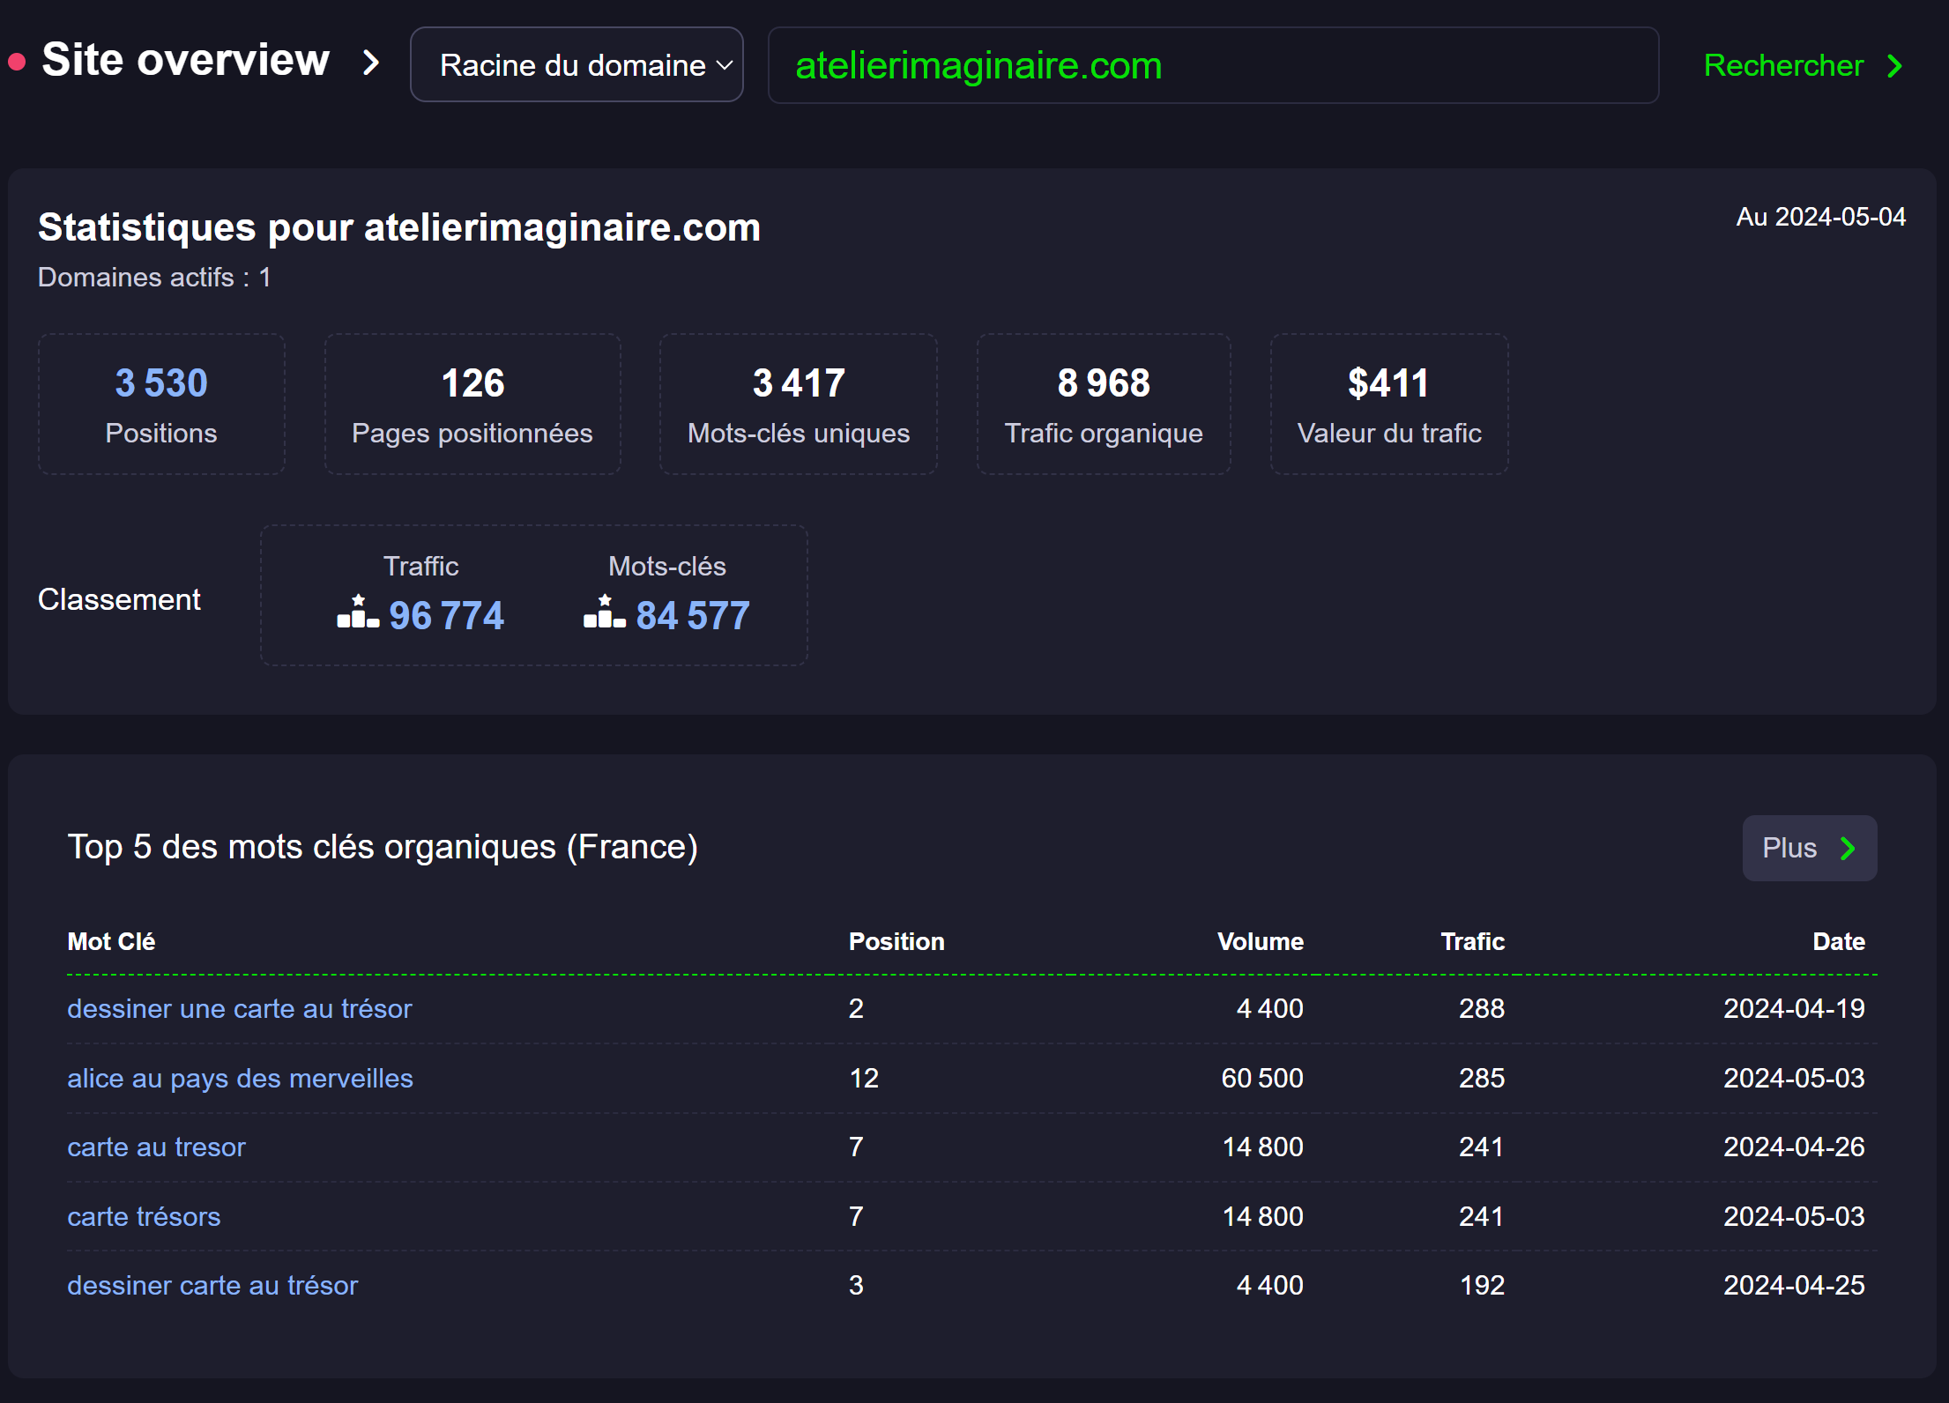Open keyword alice au pays des merveilles
Image resolution: width=1949 pixels, height=1403 pixels.
tap(240, 1079)
